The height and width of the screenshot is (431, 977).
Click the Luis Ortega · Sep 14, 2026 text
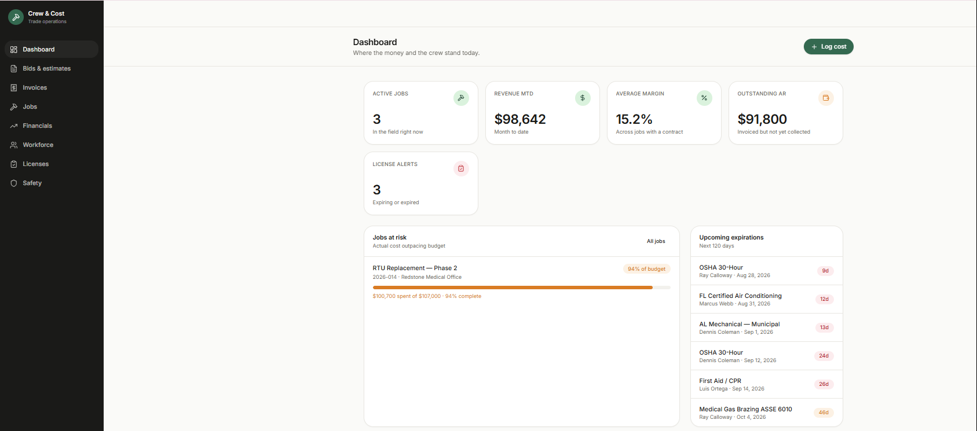(732, 389)
